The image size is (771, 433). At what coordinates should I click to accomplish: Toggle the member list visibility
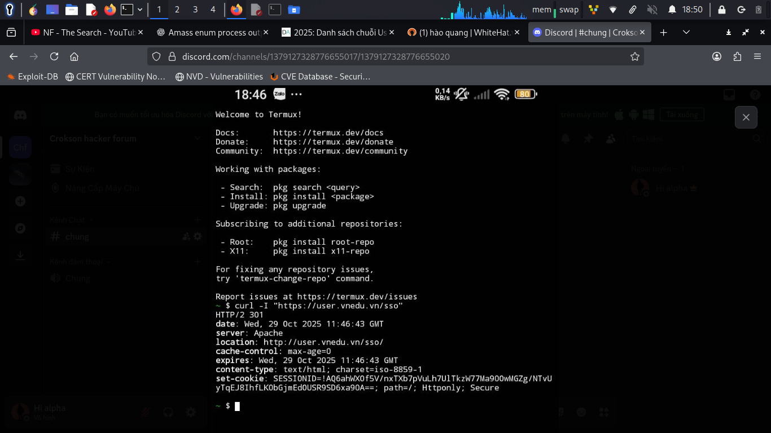pos(610,138)
